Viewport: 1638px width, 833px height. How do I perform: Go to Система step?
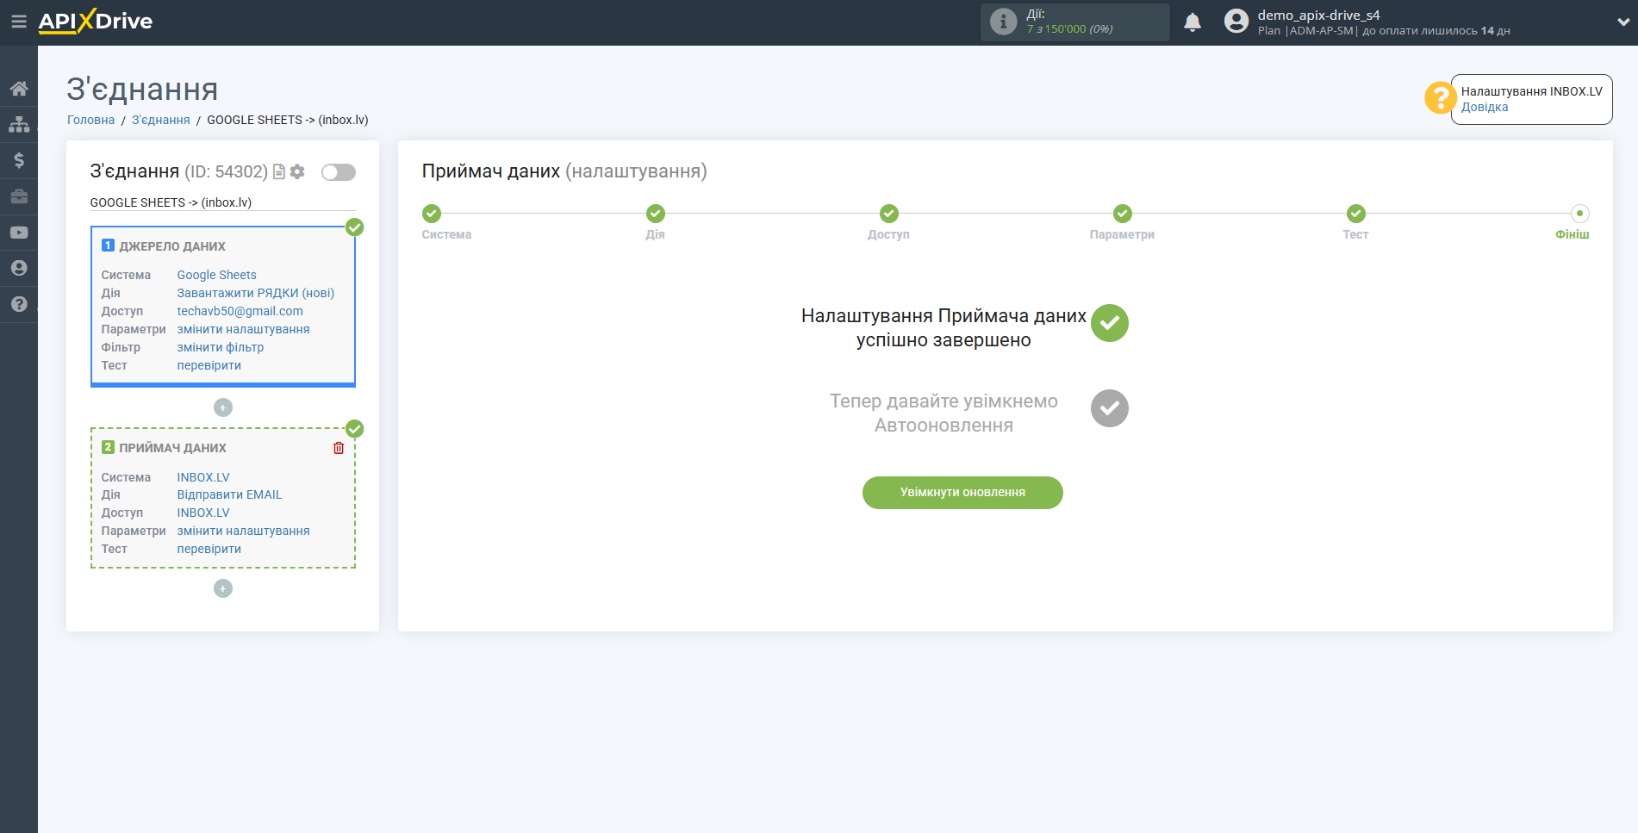(432, 214)
